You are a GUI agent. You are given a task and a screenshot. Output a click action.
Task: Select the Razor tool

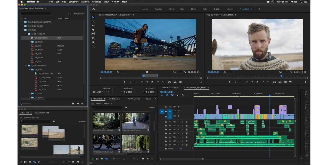pyautogui.click(x=93, y=29)
